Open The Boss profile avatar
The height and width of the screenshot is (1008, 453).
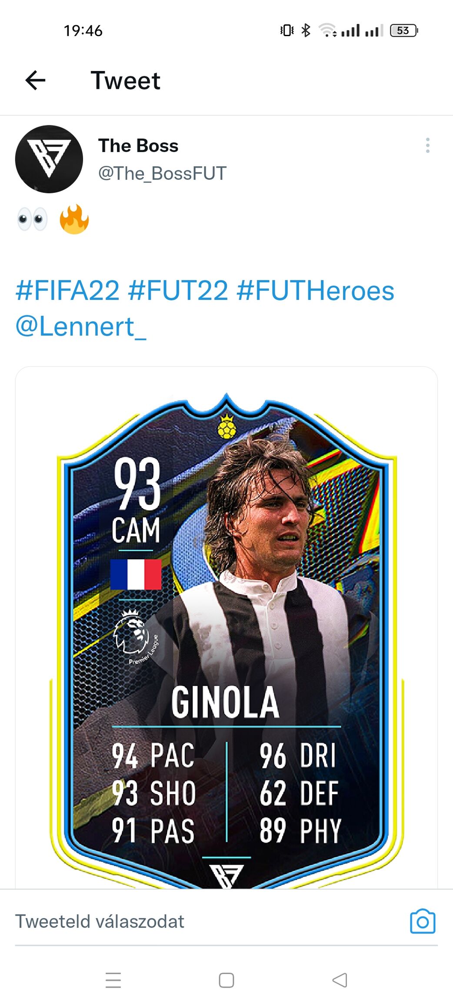click(49, 159)
